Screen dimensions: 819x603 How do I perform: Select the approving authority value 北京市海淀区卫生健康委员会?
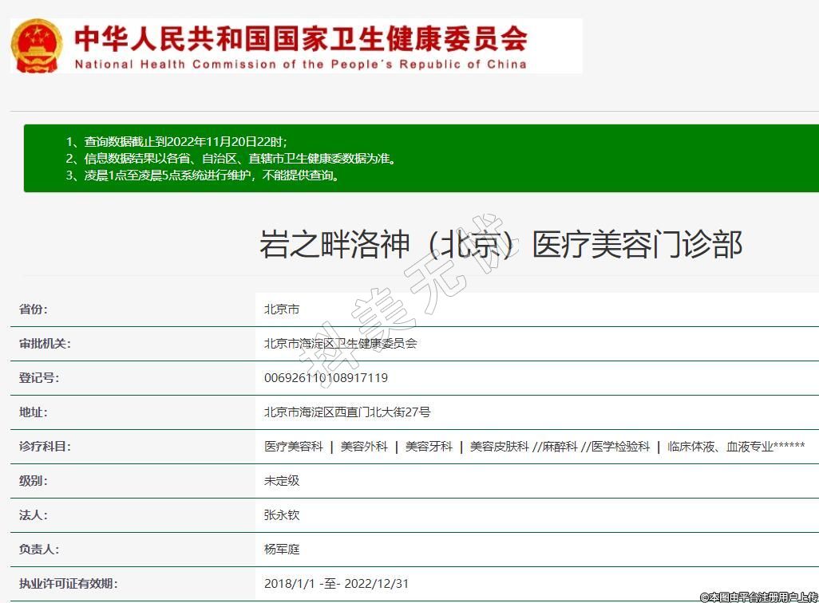[340, 344]
